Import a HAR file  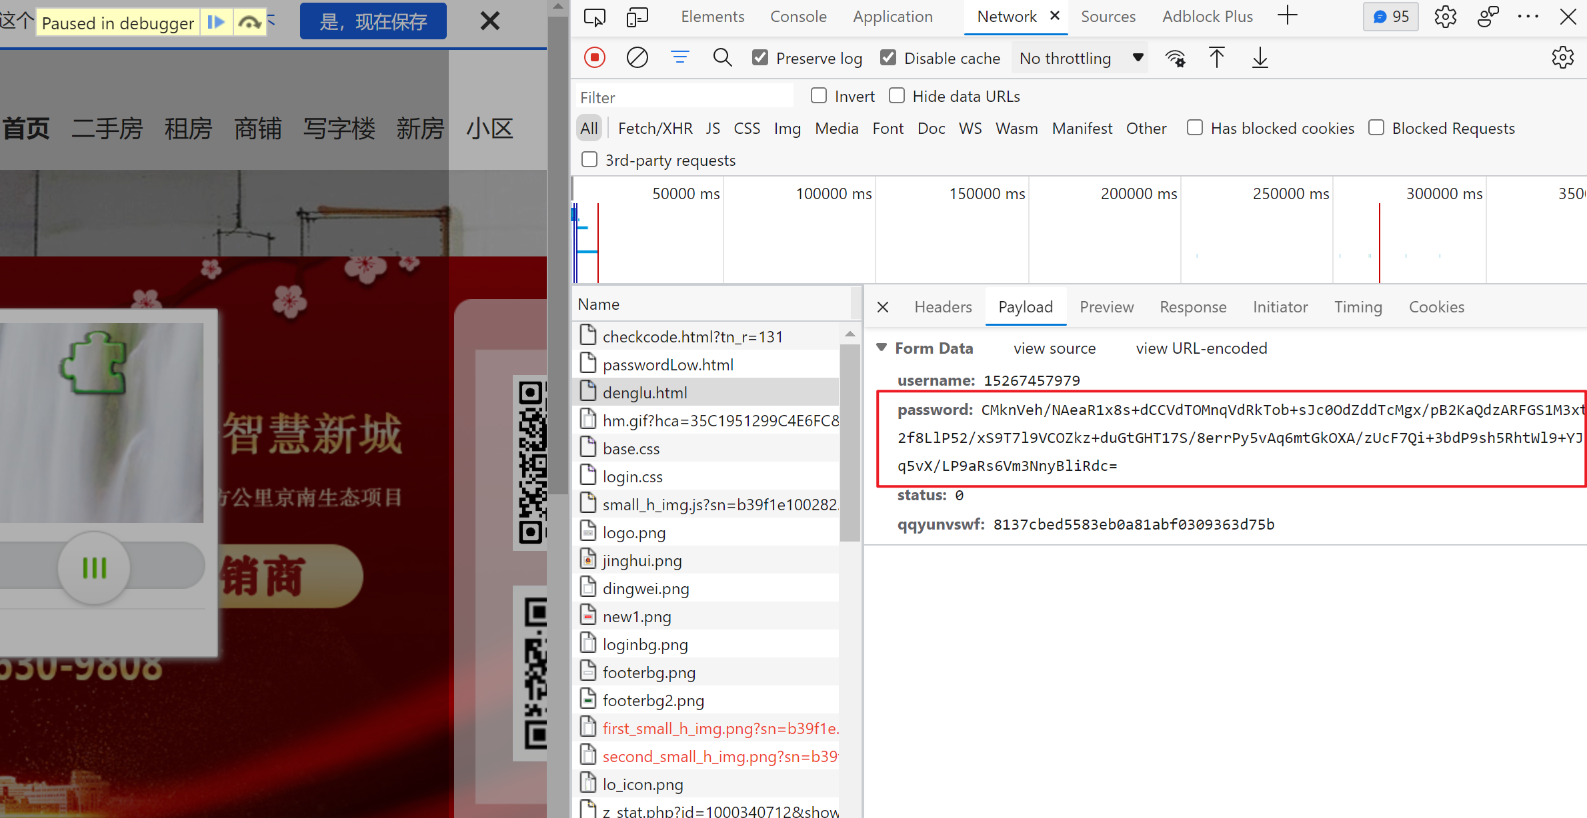[1217, 57]
